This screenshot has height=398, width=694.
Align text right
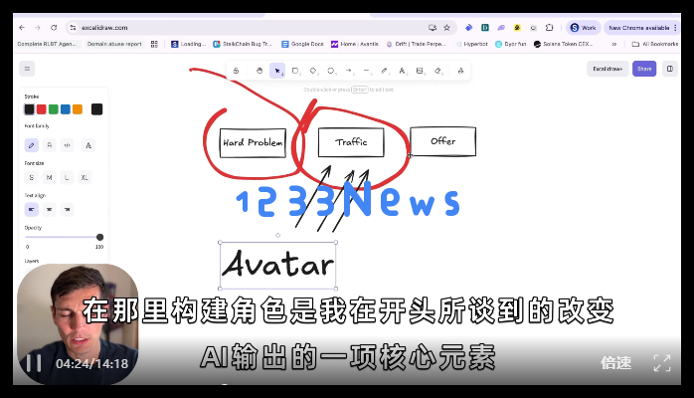click(x=67, y=209)
